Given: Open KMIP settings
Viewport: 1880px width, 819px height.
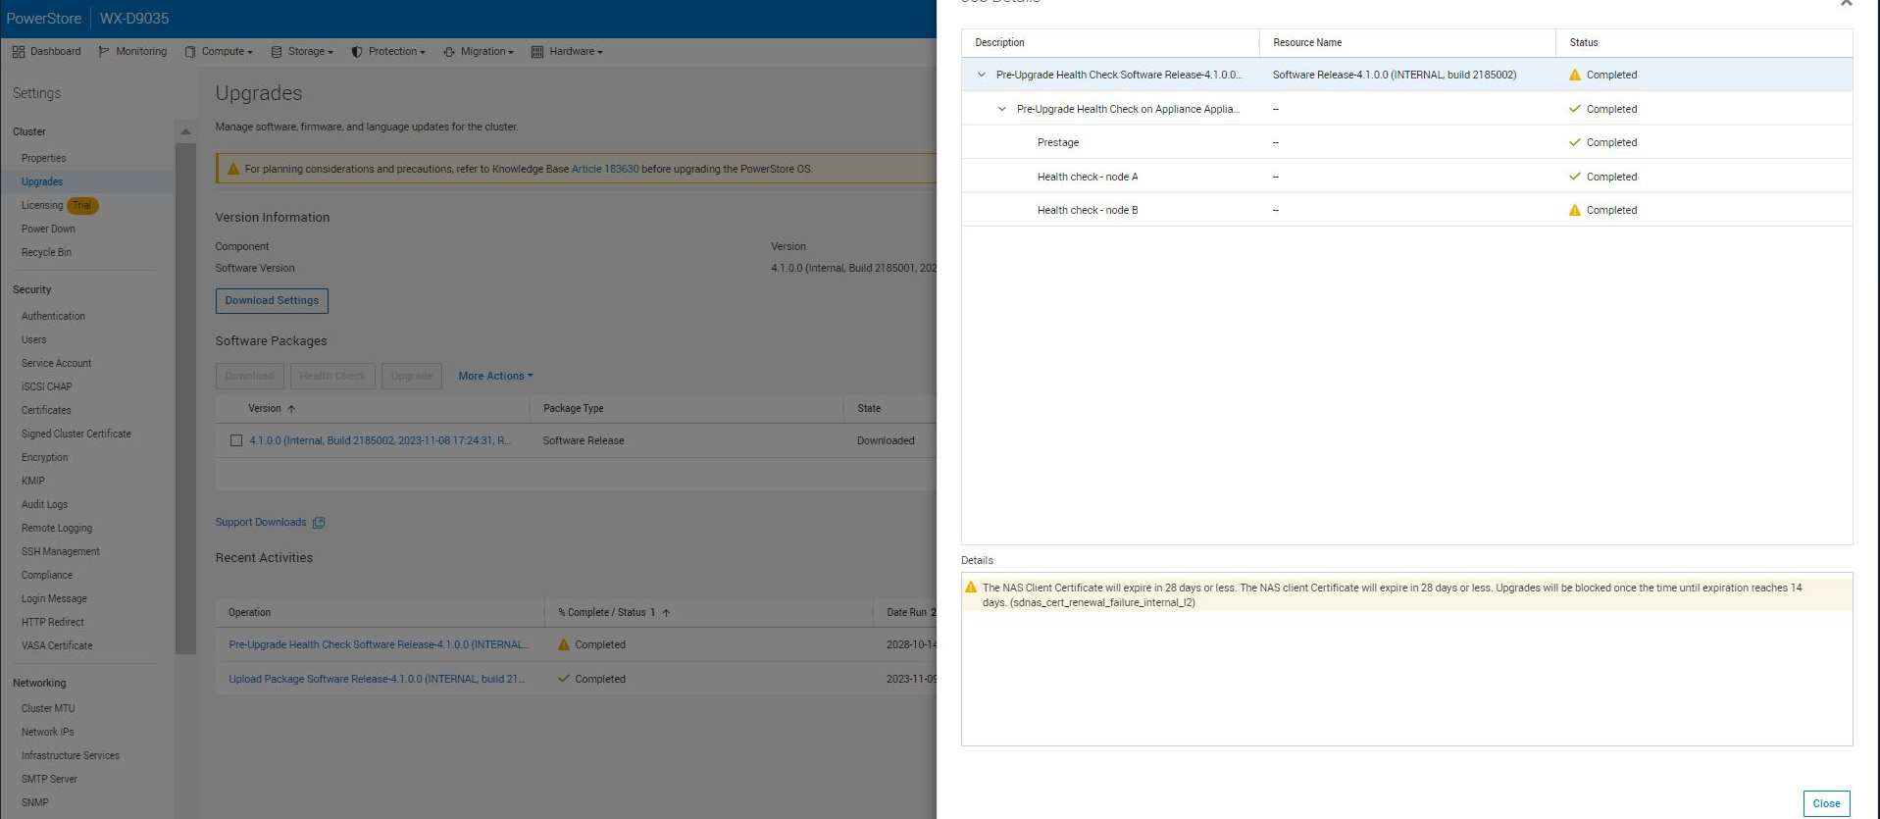Looking at the screenshot, I should pos(33,481).
